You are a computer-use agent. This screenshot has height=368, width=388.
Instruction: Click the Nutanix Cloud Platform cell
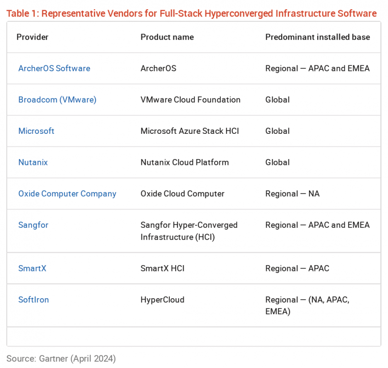tap(184, 162)
